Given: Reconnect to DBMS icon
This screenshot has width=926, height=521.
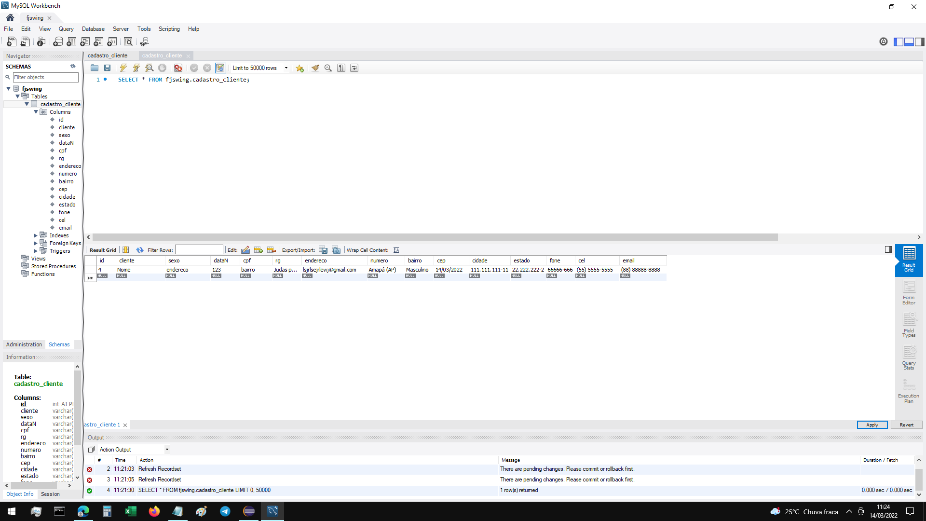Looking at the screenshot, I should click(x=144, y=41).
